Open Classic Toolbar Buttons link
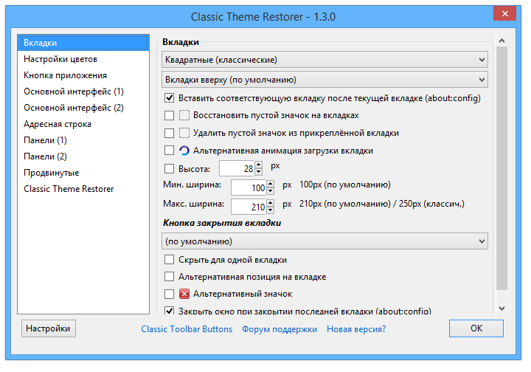This screenshot has width=531, height=372. click(x=187, y=329)
